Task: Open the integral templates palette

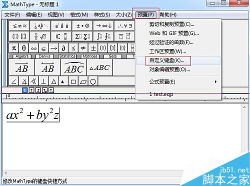Action: pyautogui.click(x=103, y=36)
